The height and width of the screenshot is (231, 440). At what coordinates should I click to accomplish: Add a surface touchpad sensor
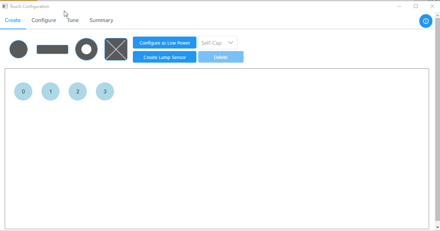coord(116,49)
